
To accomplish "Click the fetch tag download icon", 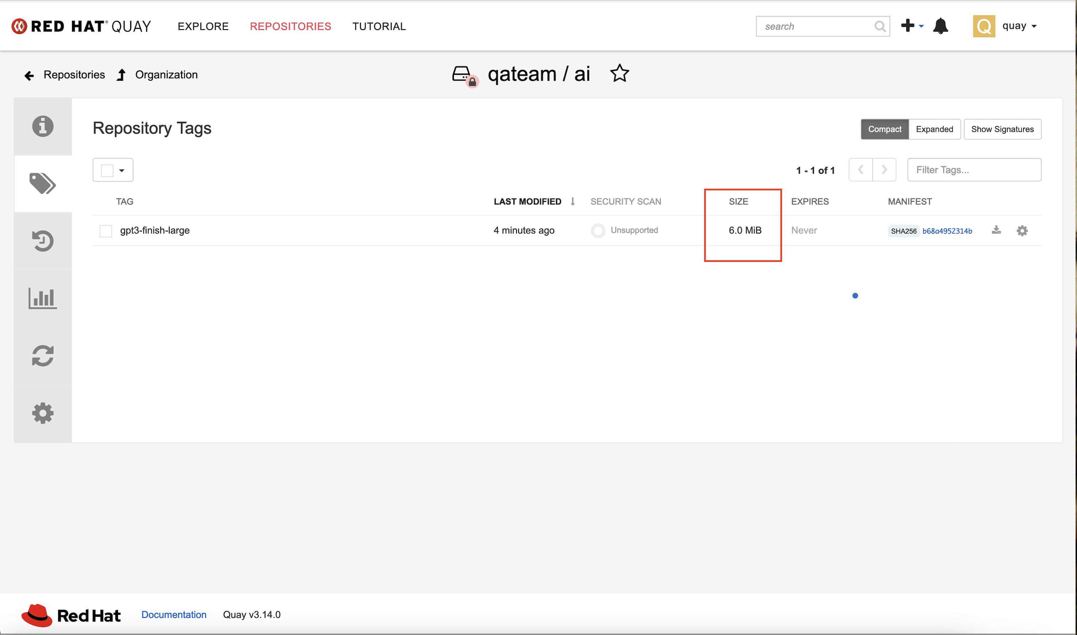I will (996, 230).
